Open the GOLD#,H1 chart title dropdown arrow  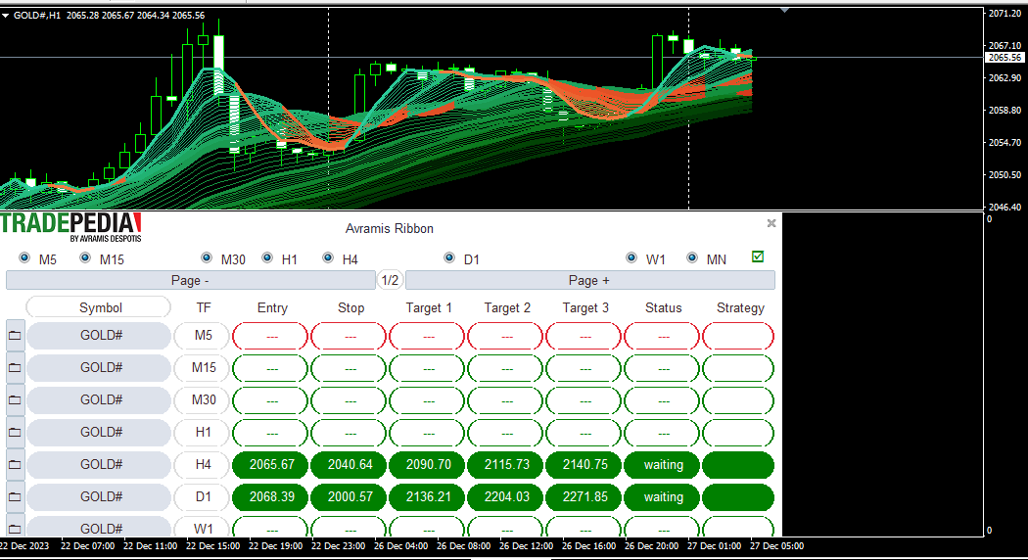pyautogui.click(x=5, y=15)
